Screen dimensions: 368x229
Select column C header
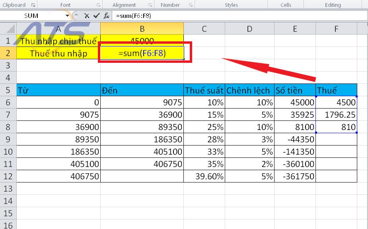click(x=204, y=29)
